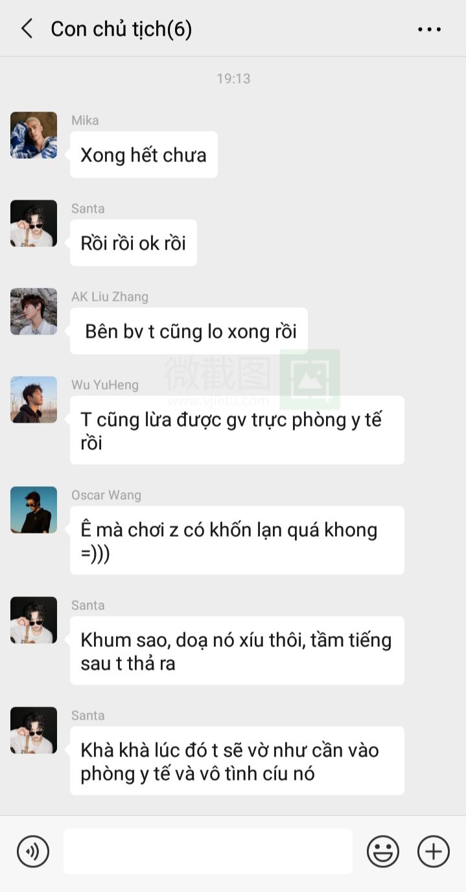
Task: Tap the 'Xong hết chưa' message bubble
Action: point(144,155)
